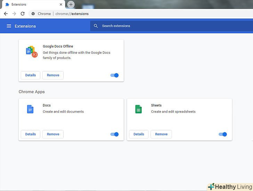Click the green Sheets app icon

pos(138,109)
